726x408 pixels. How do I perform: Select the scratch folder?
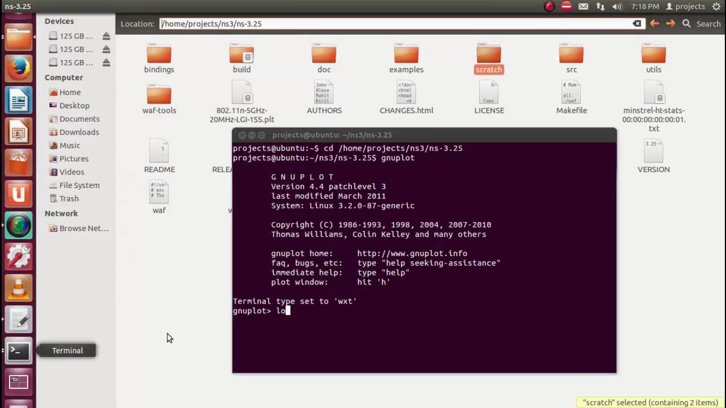click(489, 58)
